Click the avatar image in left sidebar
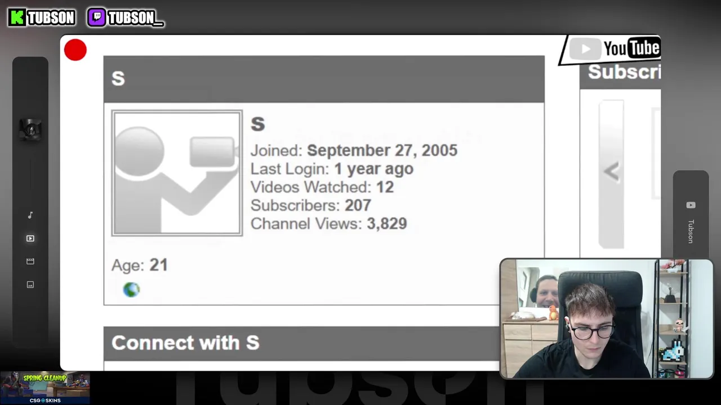 coord(30,129)
